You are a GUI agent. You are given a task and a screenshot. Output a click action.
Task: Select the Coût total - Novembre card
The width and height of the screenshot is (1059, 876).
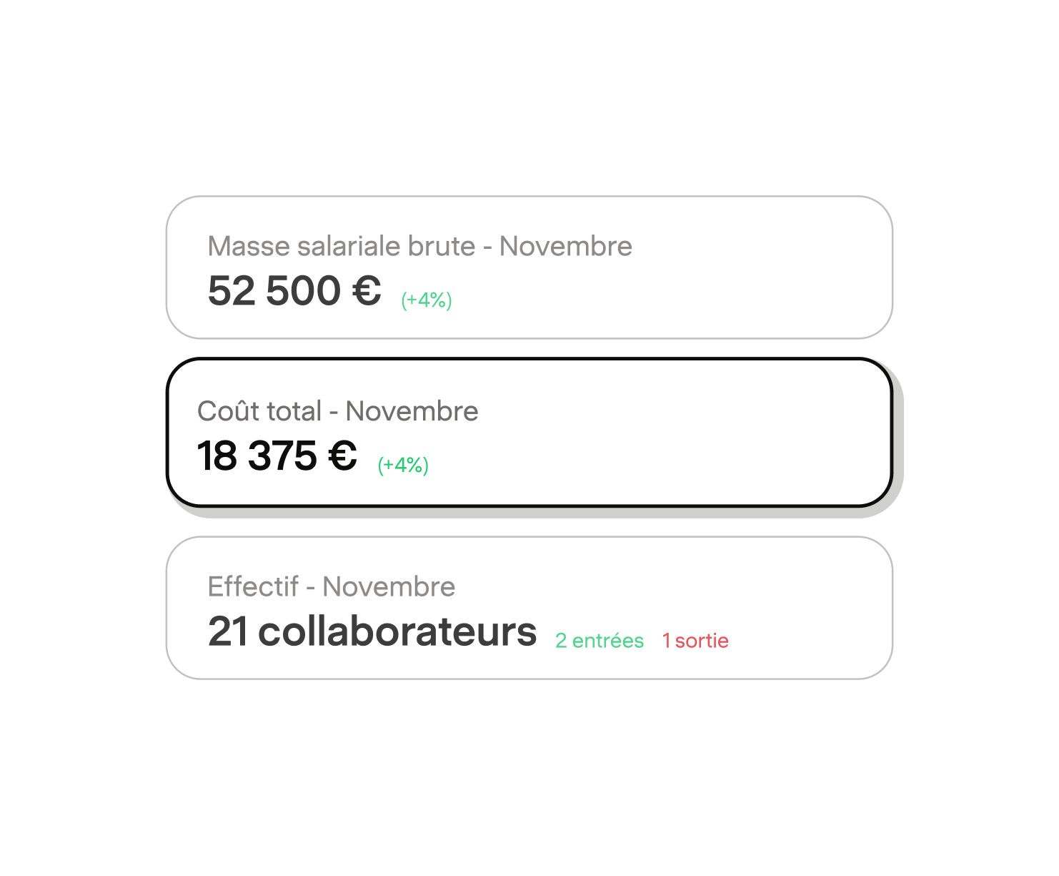point(529,433)
